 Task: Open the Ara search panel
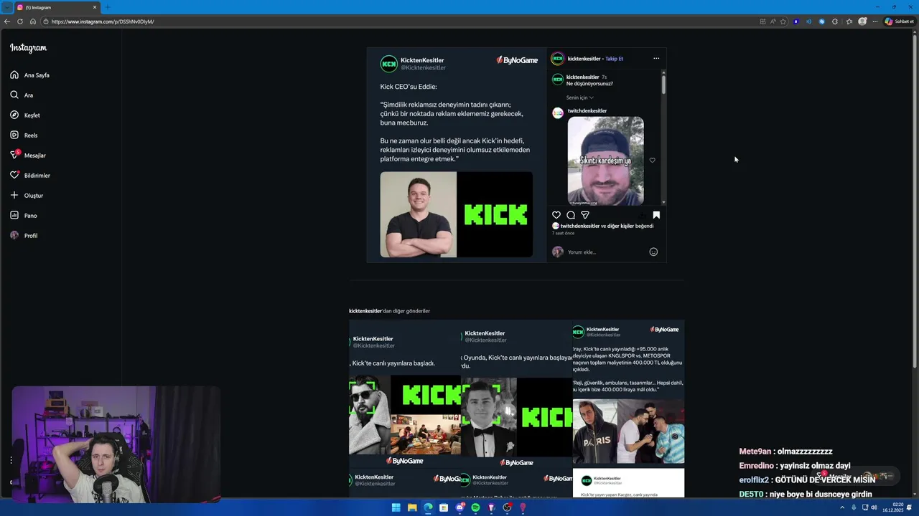pyautogui.click(x=22, y=95)
